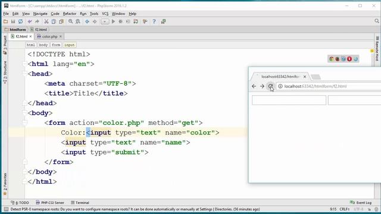
Task: Select the htmlform navigation bar folder
Action: (15, 30)
